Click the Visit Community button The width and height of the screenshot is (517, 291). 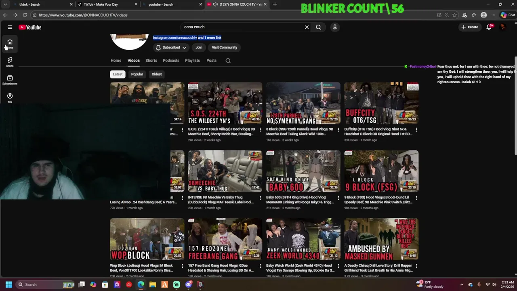[224, 47]
